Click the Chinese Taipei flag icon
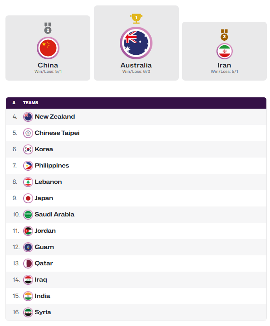This screenshot has height=326, width=270. (x=28, y=133)
